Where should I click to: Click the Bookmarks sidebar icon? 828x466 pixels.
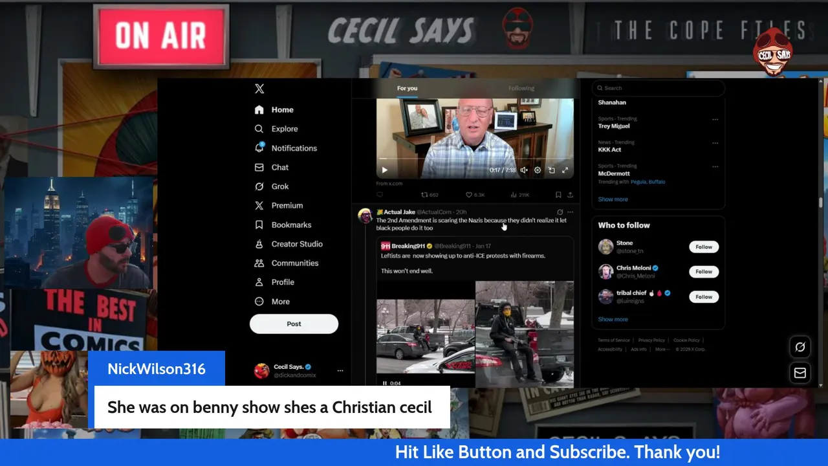coord(259,225)
